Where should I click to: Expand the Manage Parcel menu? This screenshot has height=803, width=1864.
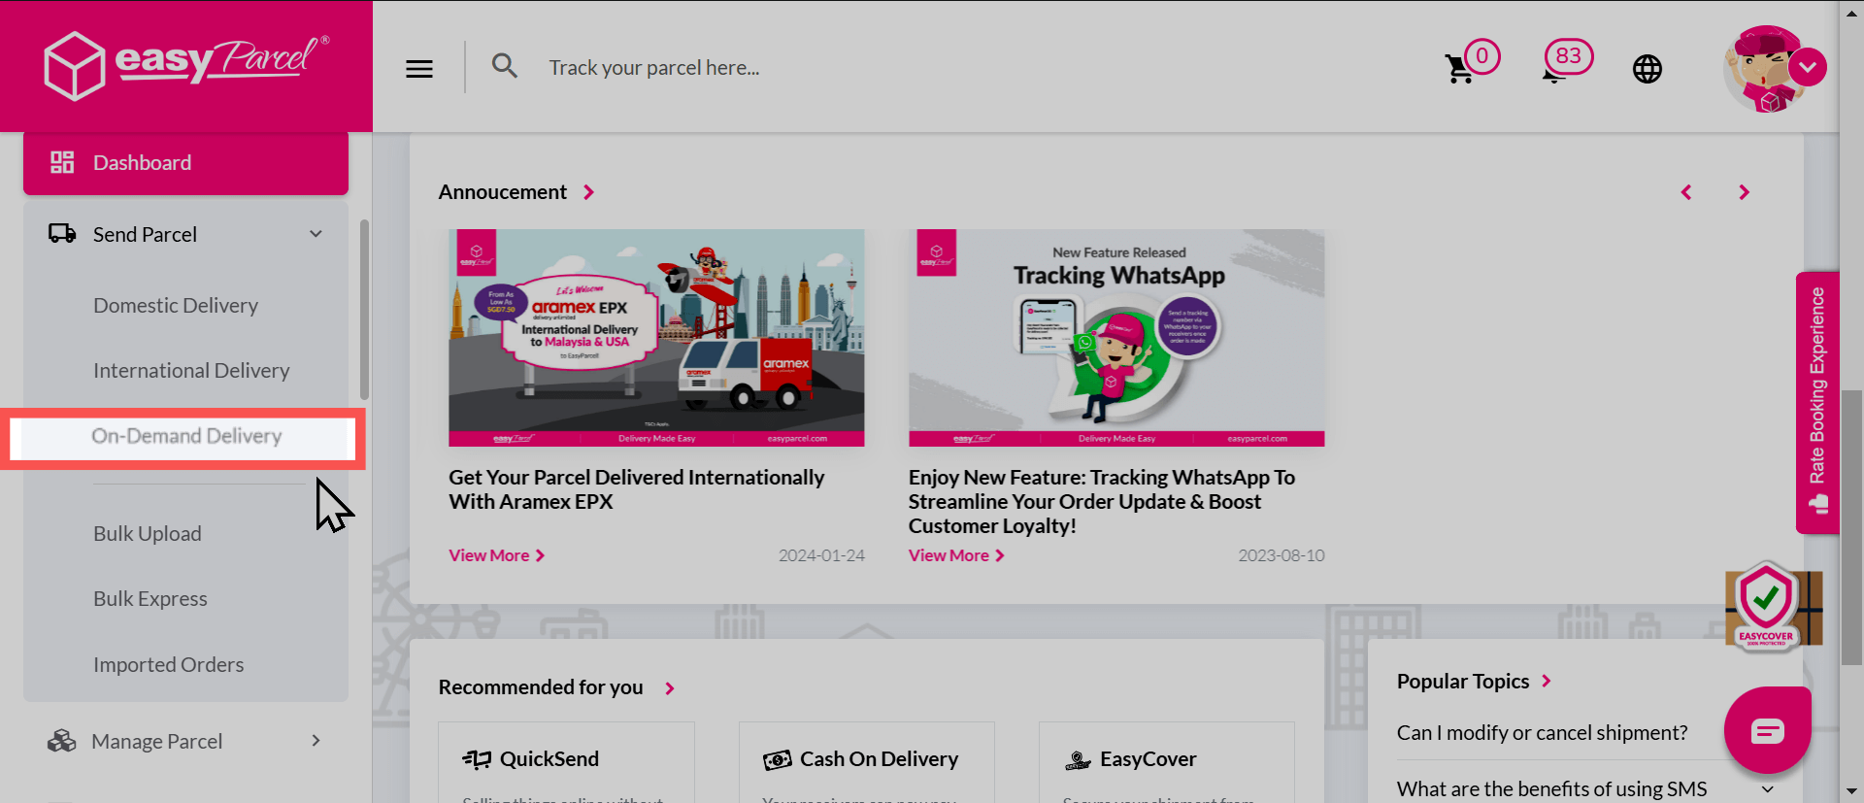[315, 740]
